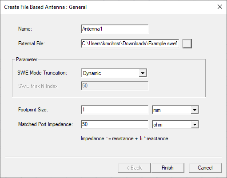227x178 pixels.
Task: Click the Cancel button
Action: pyautogui.click(x=205, y=168)
